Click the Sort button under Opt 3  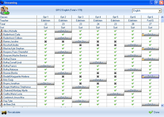[x=81, y=28]
